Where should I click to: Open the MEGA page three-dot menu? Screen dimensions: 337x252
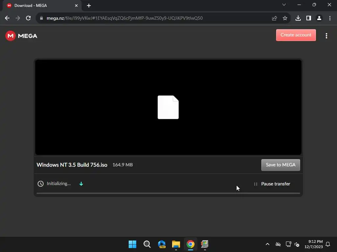coord(326,36)
